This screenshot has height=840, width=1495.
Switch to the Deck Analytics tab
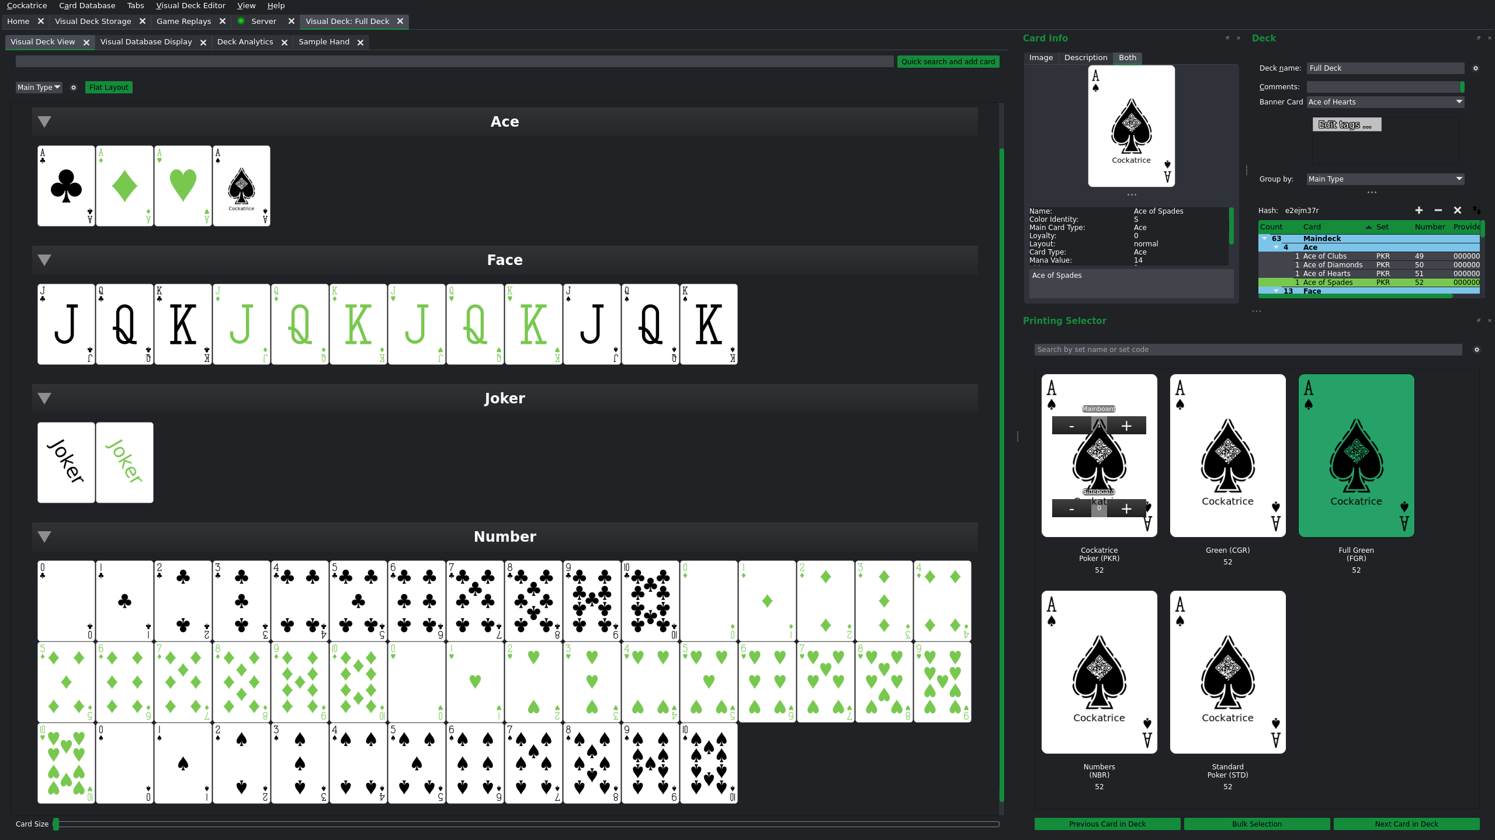click(245, 42)
